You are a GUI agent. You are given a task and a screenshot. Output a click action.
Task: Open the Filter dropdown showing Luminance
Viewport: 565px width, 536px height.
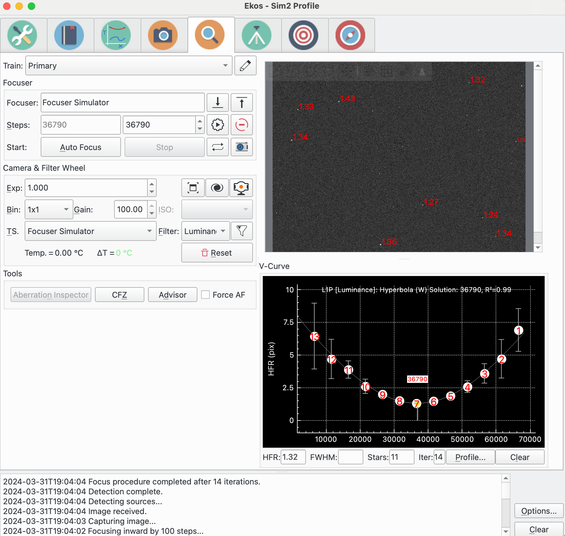pyautogui.click(x=205, y=231)
